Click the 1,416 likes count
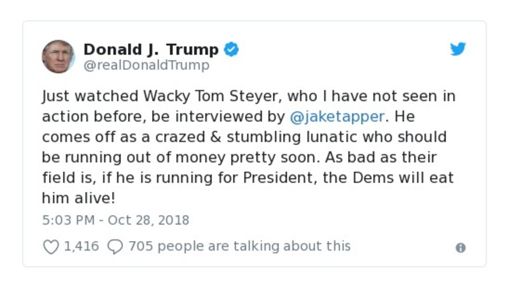This screenshot has width=509, height=297. click(81, 246)
